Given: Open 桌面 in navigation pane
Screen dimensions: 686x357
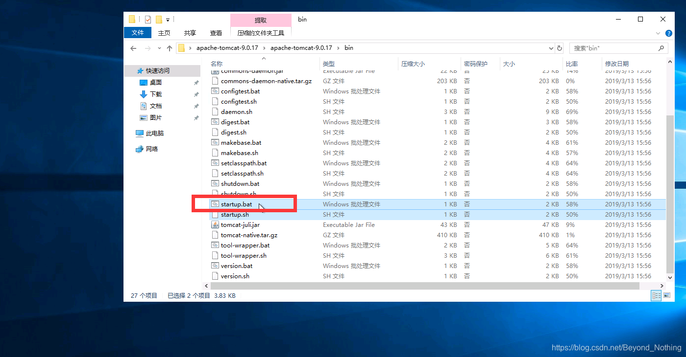Looking at the screenshot, I should 156,83.
